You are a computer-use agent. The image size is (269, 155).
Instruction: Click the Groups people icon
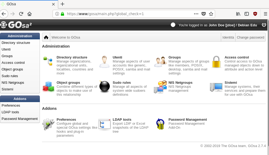tap(160, 62)
